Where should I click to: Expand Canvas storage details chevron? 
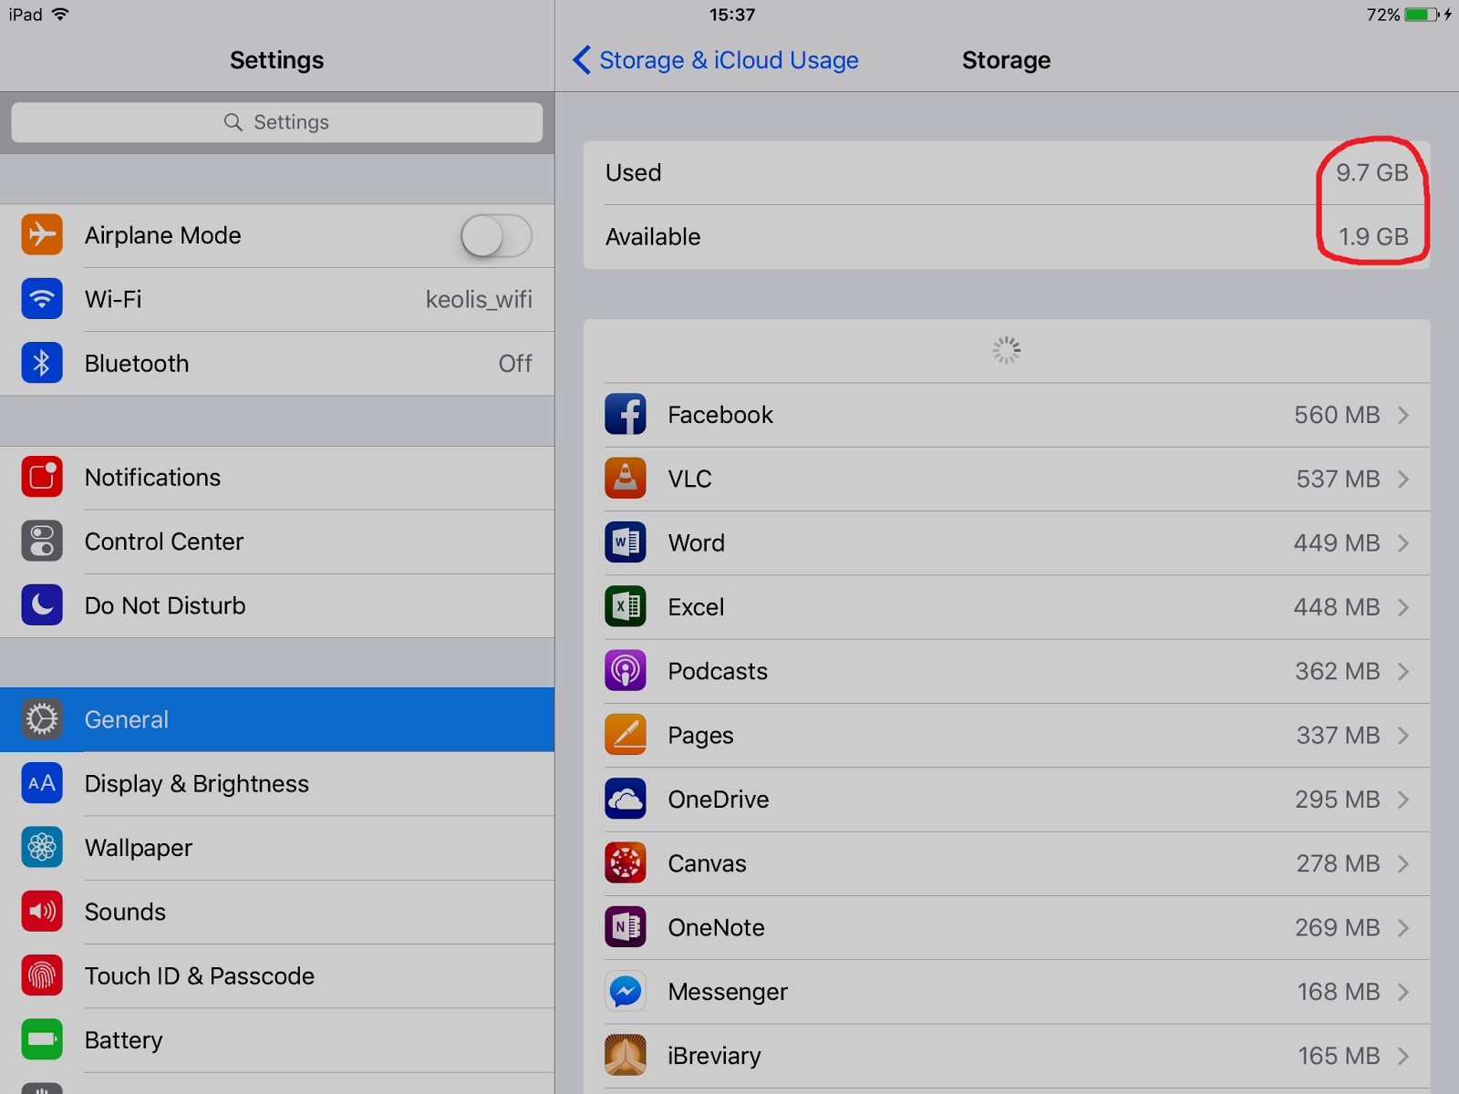(1403, 863)
